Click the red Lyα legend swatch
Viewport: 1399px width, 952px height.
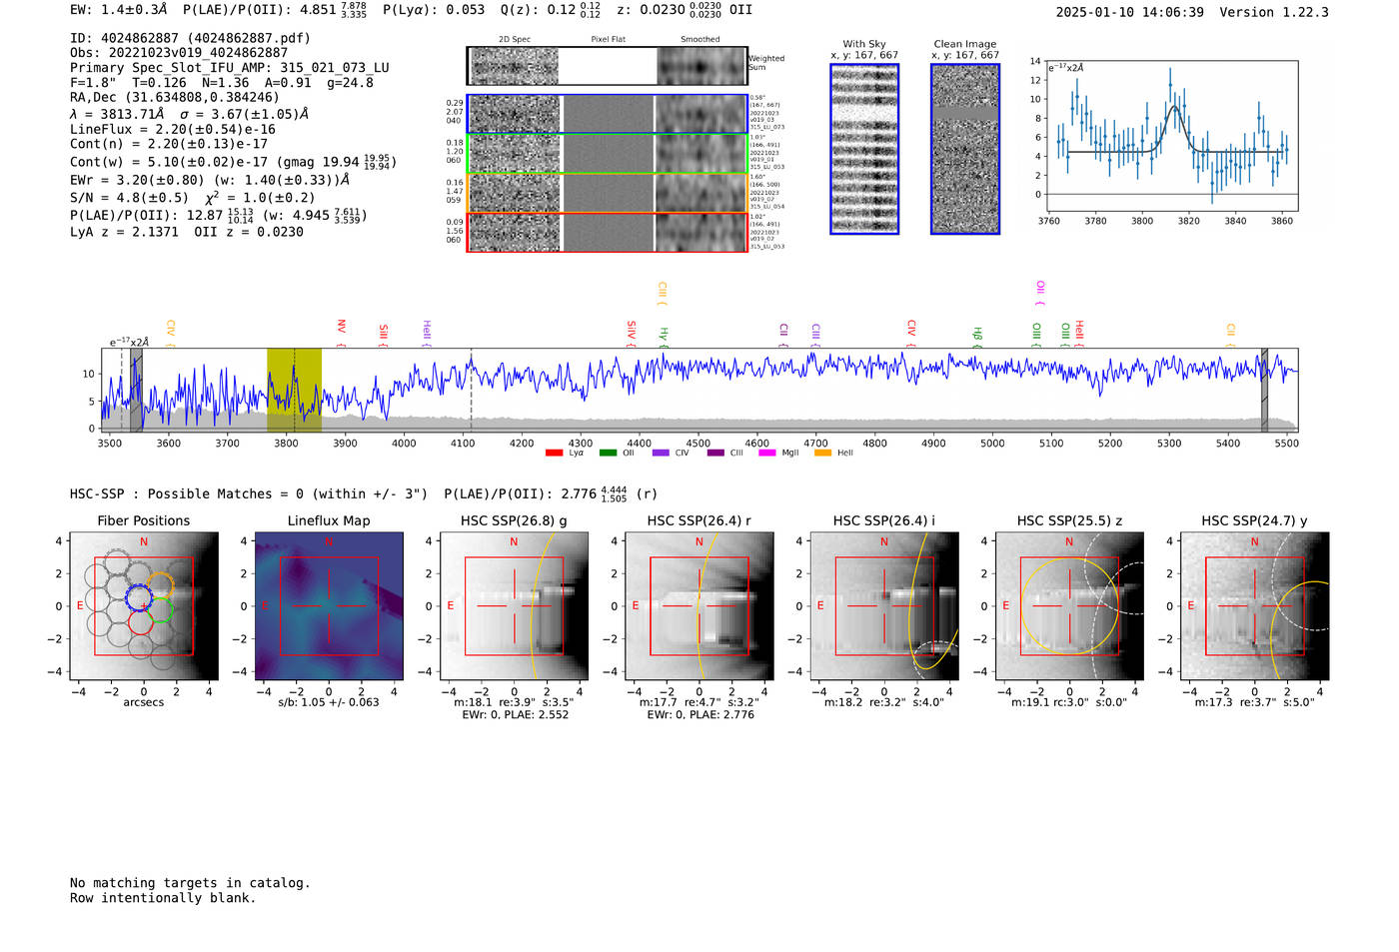554,454
